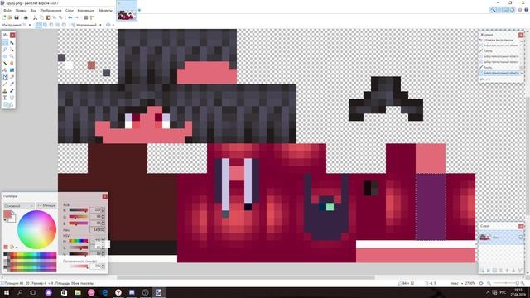Click the Cut scissors icon
Screen dimensions: 530x298
point(35,17)
